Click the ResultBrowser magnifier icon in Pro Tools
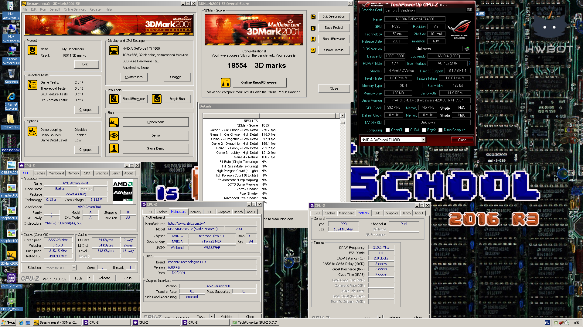Image resolution: width=583 pixels, height=327 pixels. point(114,99)
